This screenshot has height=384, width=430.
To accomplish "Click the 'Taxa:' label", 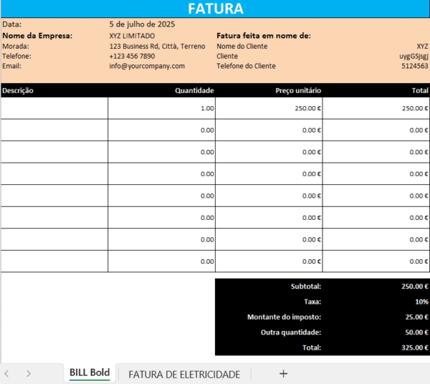I will [x=312, y=302].
